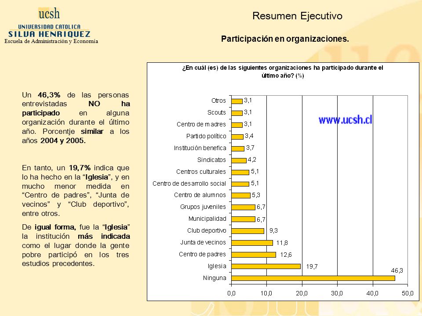The image size is (422, 316).
Task: Select the 'Junta de vecinos' axis label
Action: coord(203,242)
